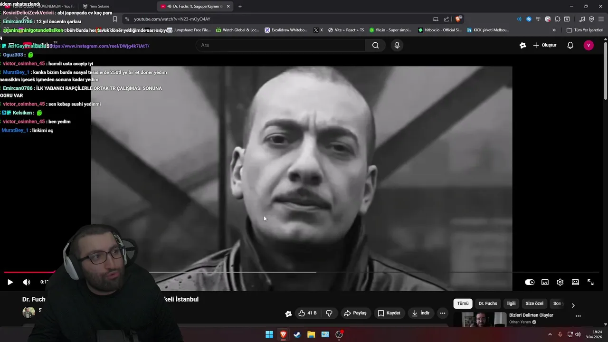Mute the video volume speaker icon
Viewport: 608px width, 342px height.
click(27, 282)
